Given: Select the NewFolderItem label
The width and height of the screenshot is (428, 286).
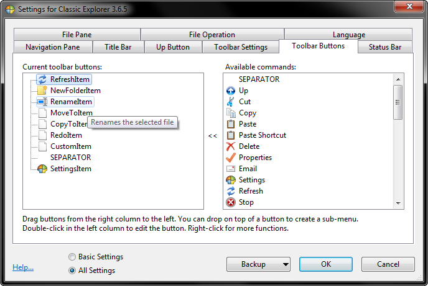Looking at the screenshot, I should pyautogui.click(x=75, y=91).
